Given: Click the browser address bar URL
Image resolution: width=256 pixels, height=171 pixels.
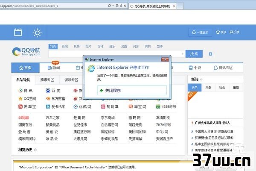Looking at the screenshot, I should click(x=29, y=6).
